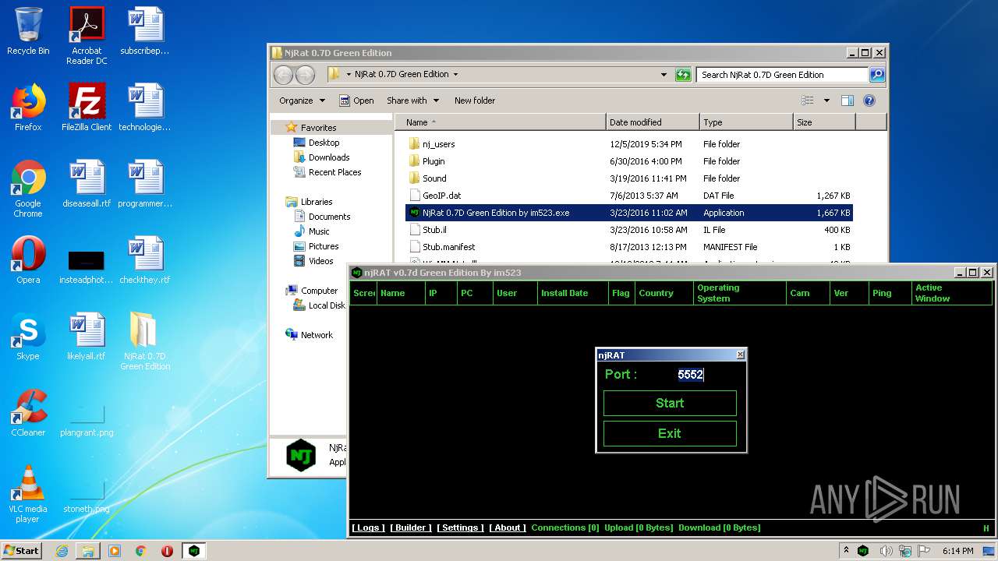Click the Start button in port dialog

670,403
